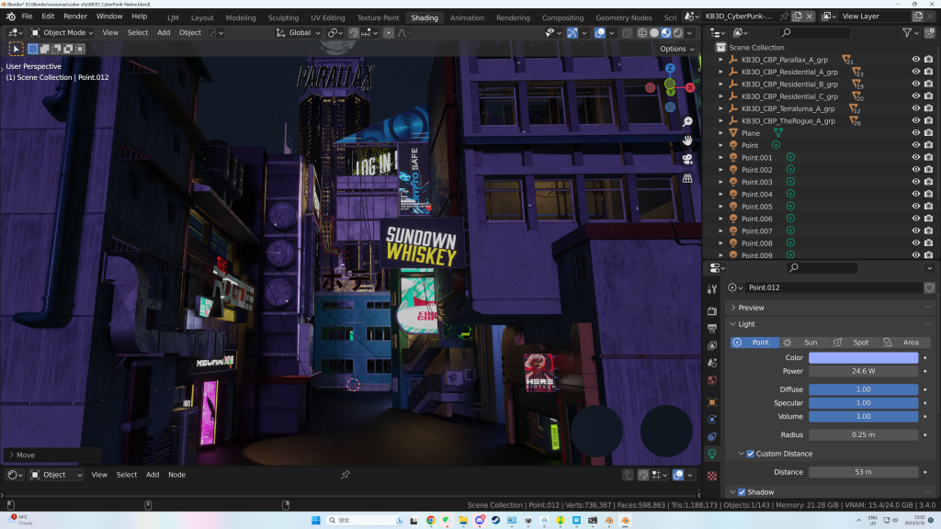Viewport: 941px width, 529px height.
Task: Set light type to Sun
Action: (x=803, y=343)
